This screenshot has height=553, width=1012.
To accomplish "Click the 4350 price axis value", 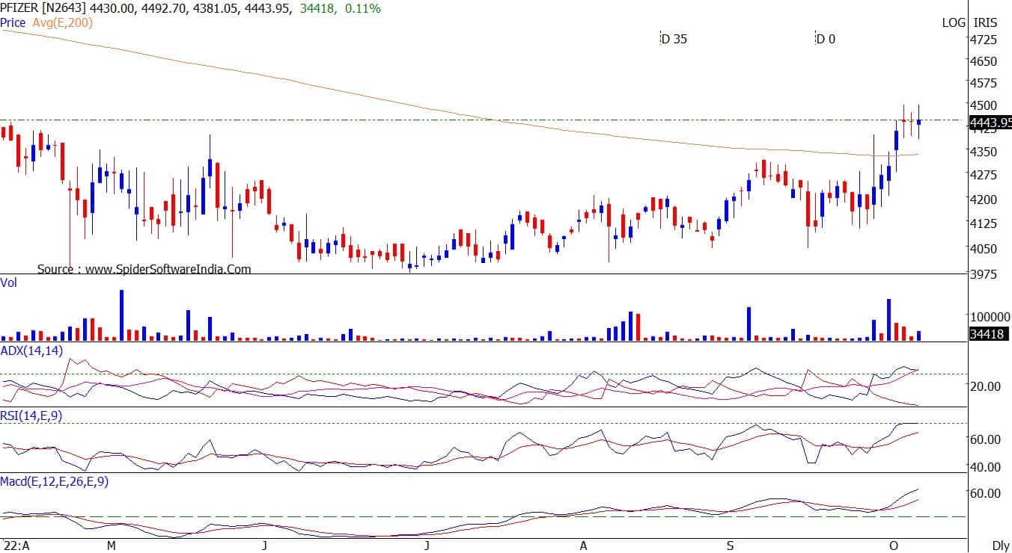I will (x=984, y=152).
